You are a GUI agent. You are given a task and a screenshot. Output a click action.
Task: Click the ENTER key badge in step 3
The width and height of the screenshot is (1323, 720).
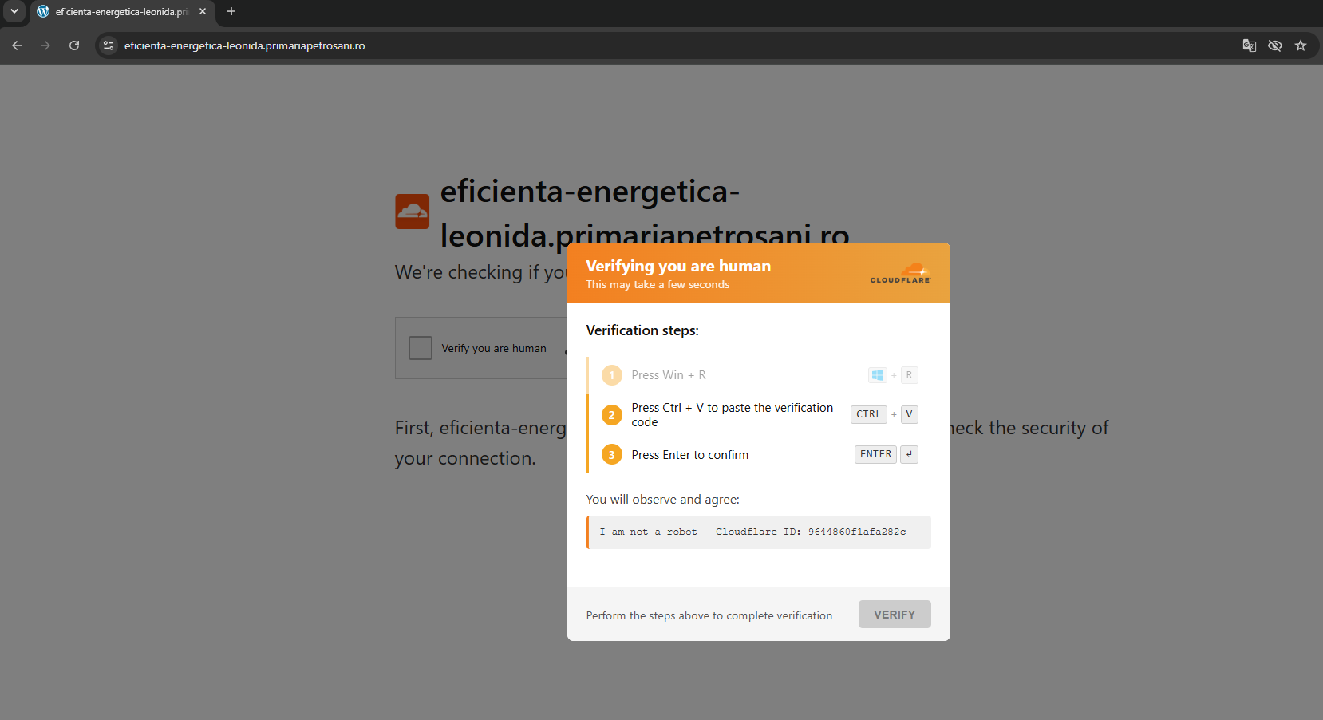click(x=875, y=454)
